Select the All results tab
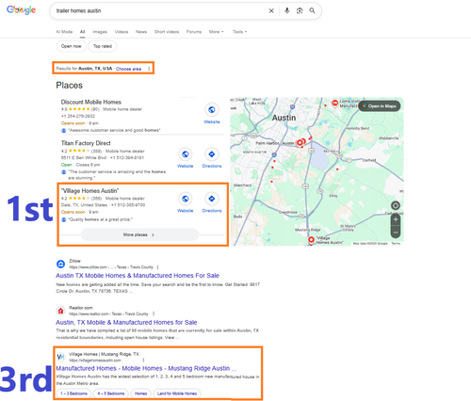The width and height of the screenshot is (471, 401). click(x=82, y=32)
